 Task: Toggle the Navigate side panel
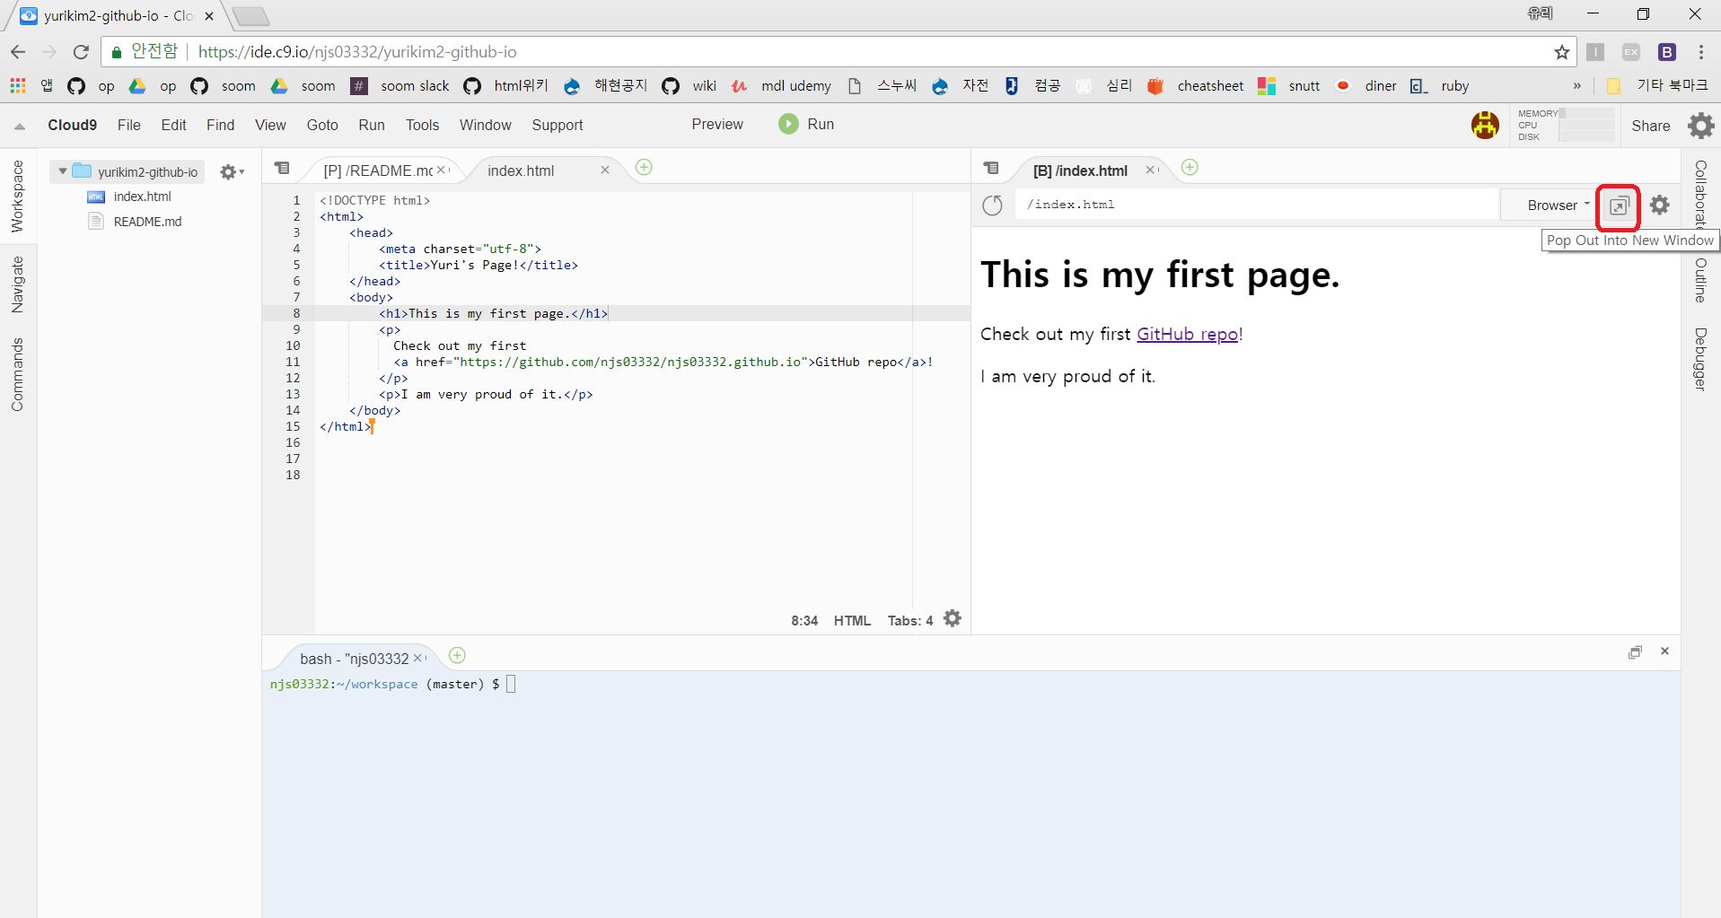[x=17, y=284]
